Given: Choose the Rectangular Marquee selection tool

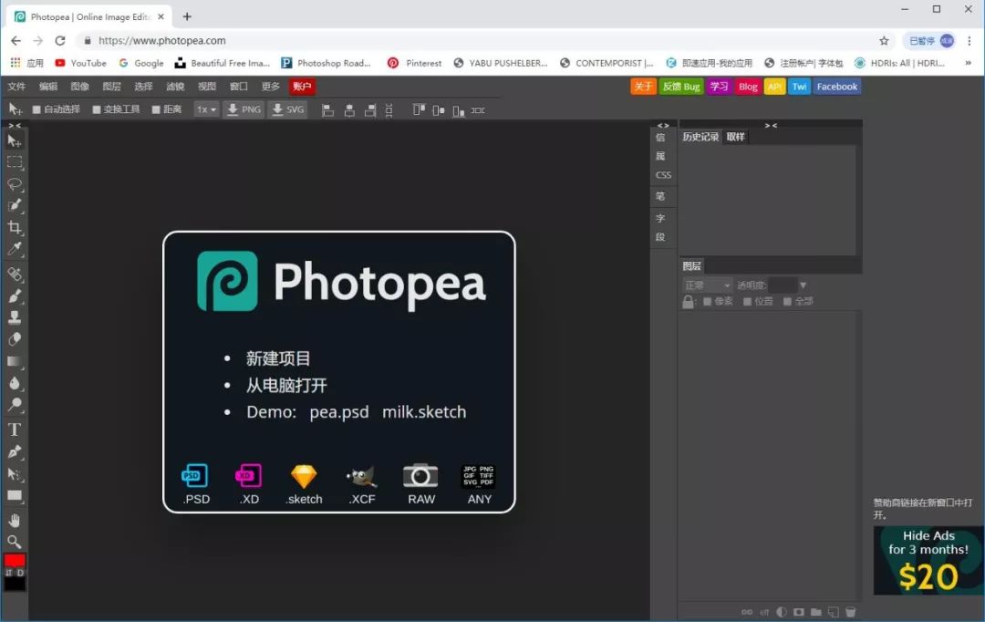Looking at the screenshot, I should [x=15, y=162].
